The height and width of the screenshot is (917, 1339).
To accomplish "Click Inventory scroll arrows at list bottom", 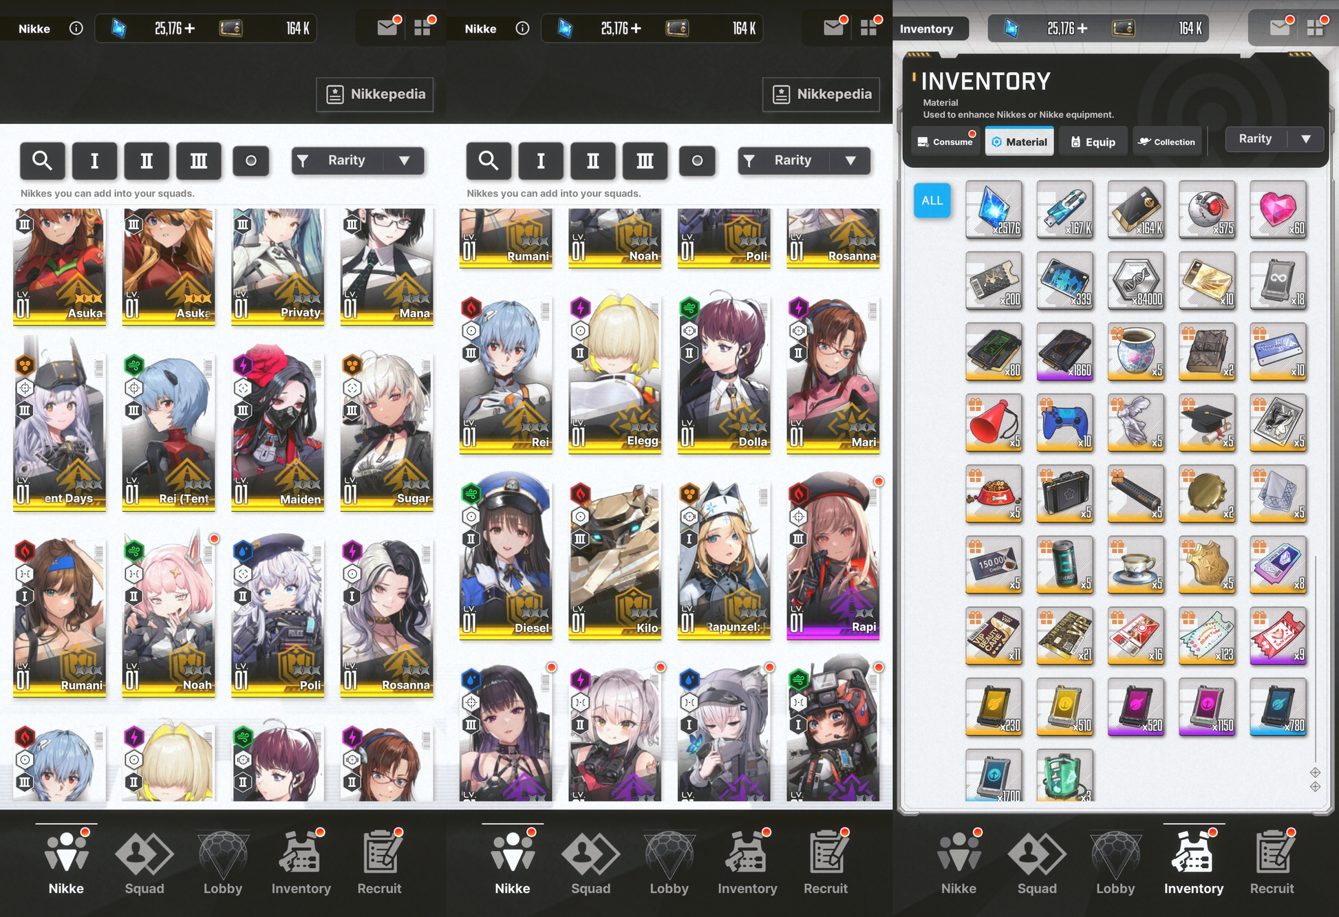I will 1315,779.
